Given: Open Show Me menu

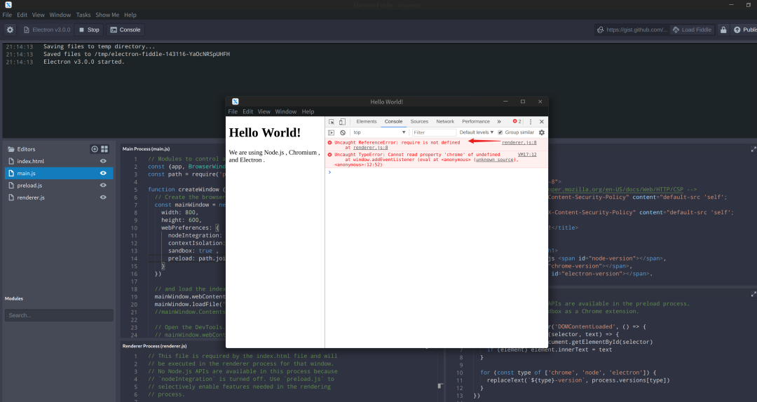Looking at the screenshot, I should 107,15.
